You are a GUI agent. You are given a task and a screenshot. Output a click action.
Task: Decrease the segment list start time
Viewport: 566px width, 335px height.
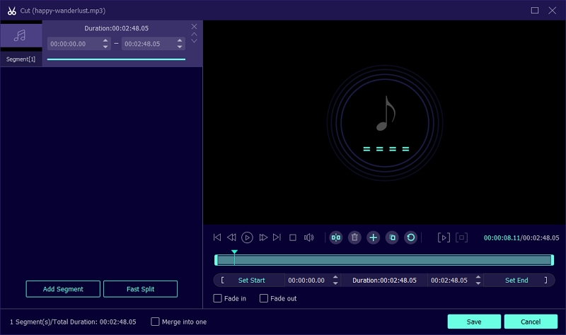click(105, 47)
